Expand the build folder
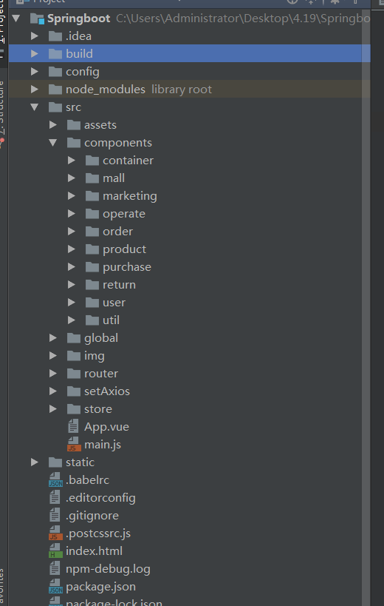The height and width of the screenshot is (606, 384). [x=35, y=54]
